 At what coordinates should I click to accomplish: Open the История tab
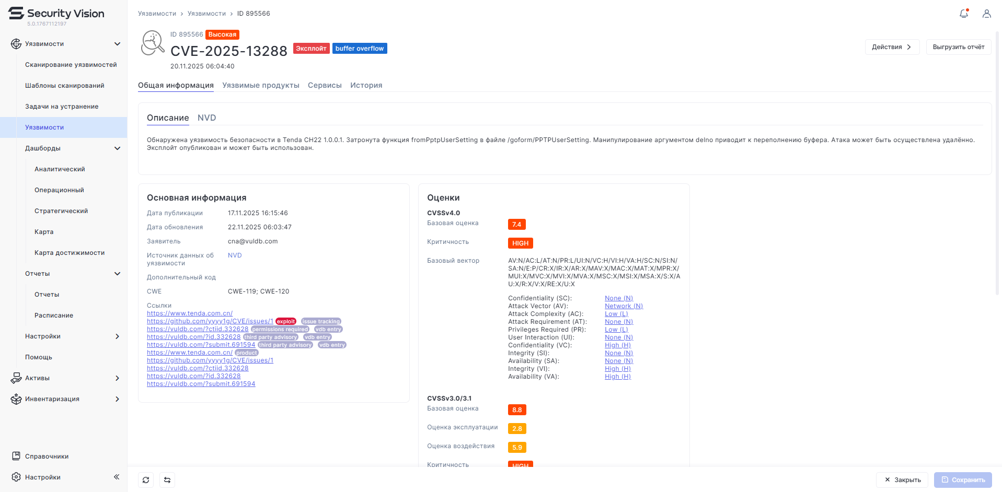[x=366, y=85]
